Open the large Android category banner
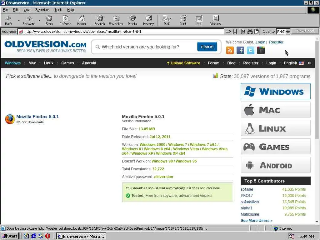The image size is (320, 240). coord(276,165)
